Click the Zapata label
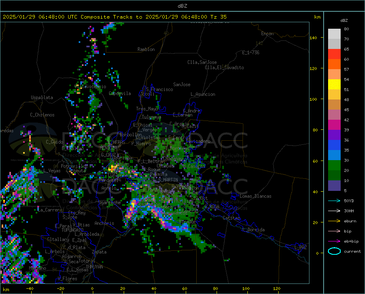The height and width of the screenshot is (294, 365). click(x=99, y=252)
